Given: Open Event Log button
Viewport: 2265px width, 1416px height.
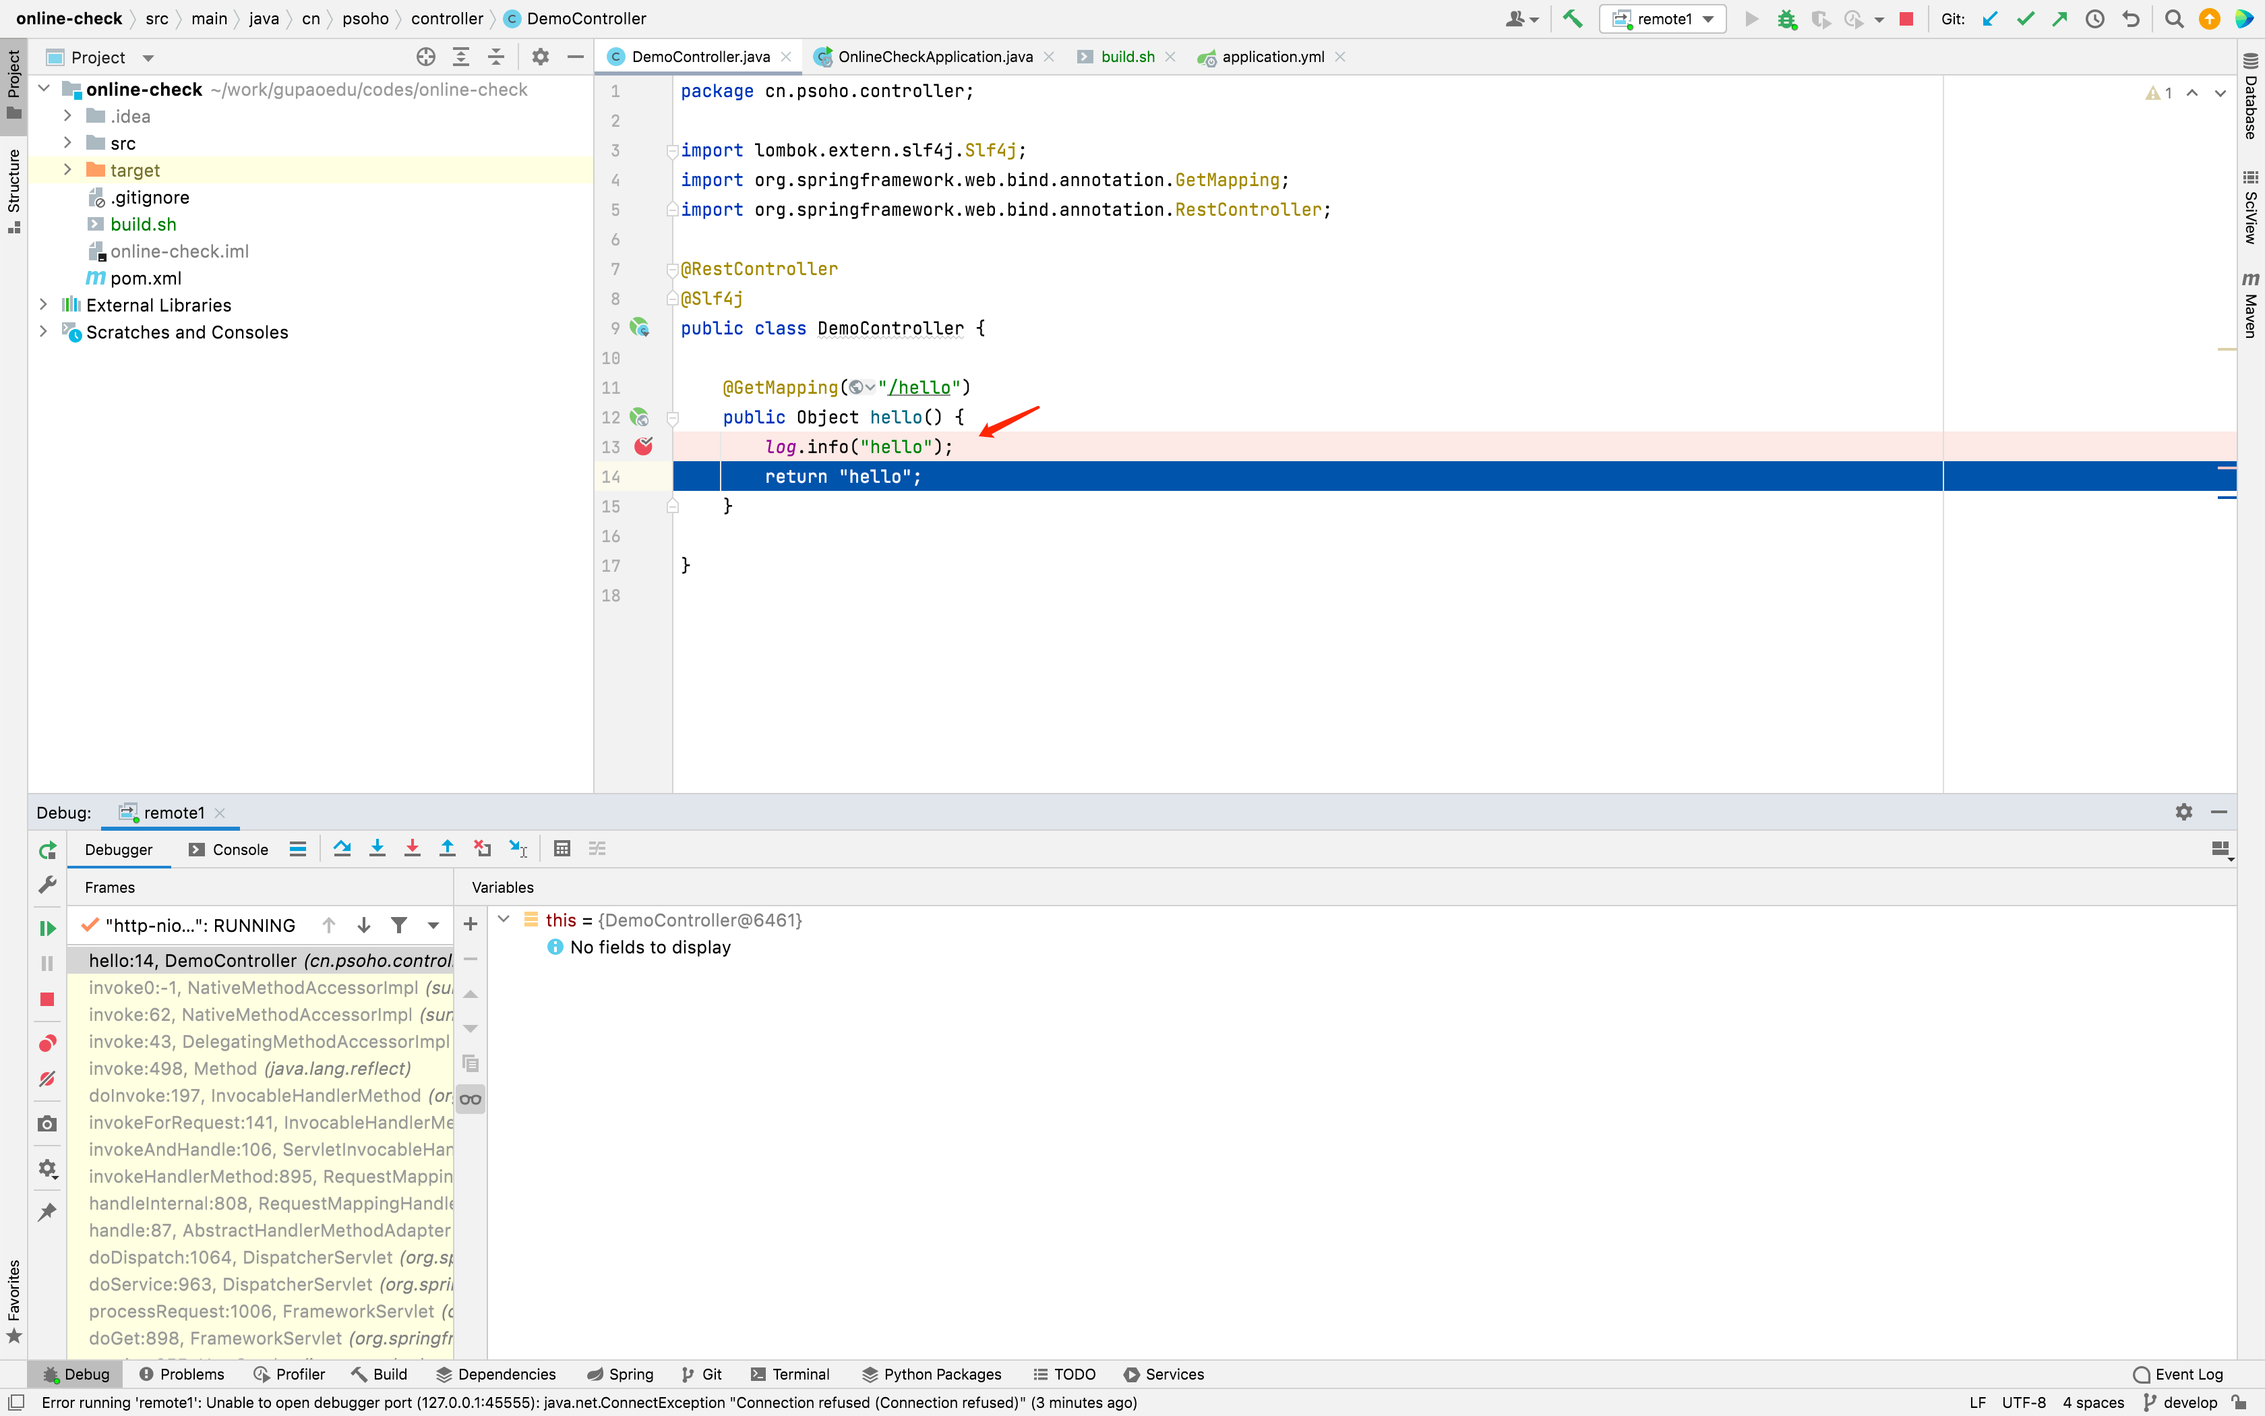Looking at the screenshot, I should tap(2178, 1374).
